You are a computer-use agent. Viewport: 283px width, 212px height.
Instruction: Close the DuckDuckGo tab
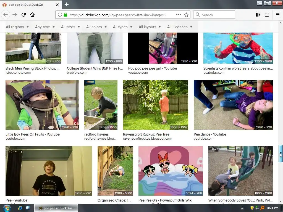[57, 5]
